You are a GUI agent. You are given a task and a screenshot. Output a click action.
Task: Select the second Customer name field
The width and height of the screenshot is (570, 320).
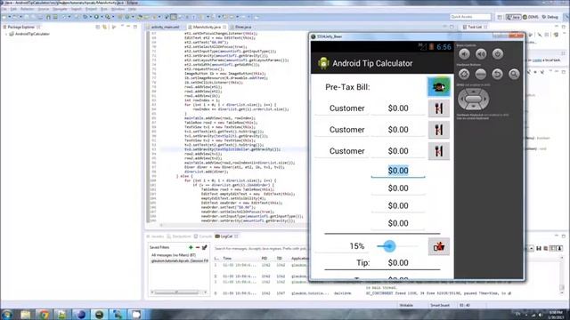[342, 130]
